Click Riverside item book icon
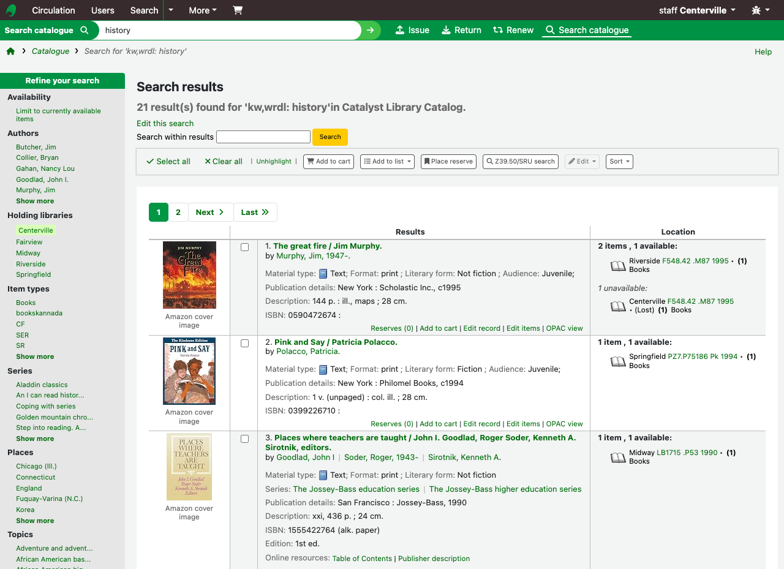 point(618,266)
